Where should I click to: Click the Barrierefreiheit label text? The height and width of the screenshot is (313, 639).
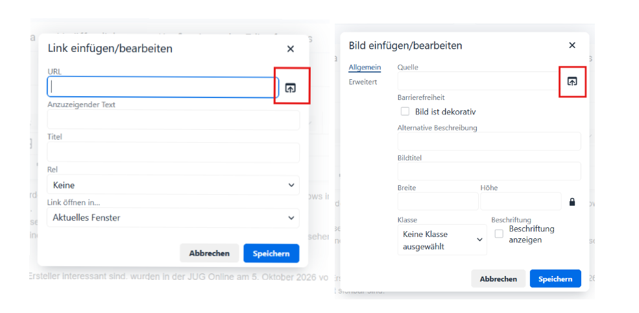pos(421,98)
